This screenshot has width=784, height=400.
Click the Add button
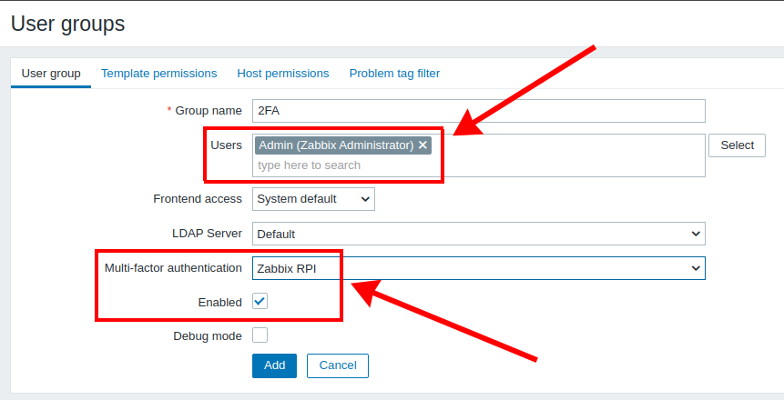[x=274, y=365]
